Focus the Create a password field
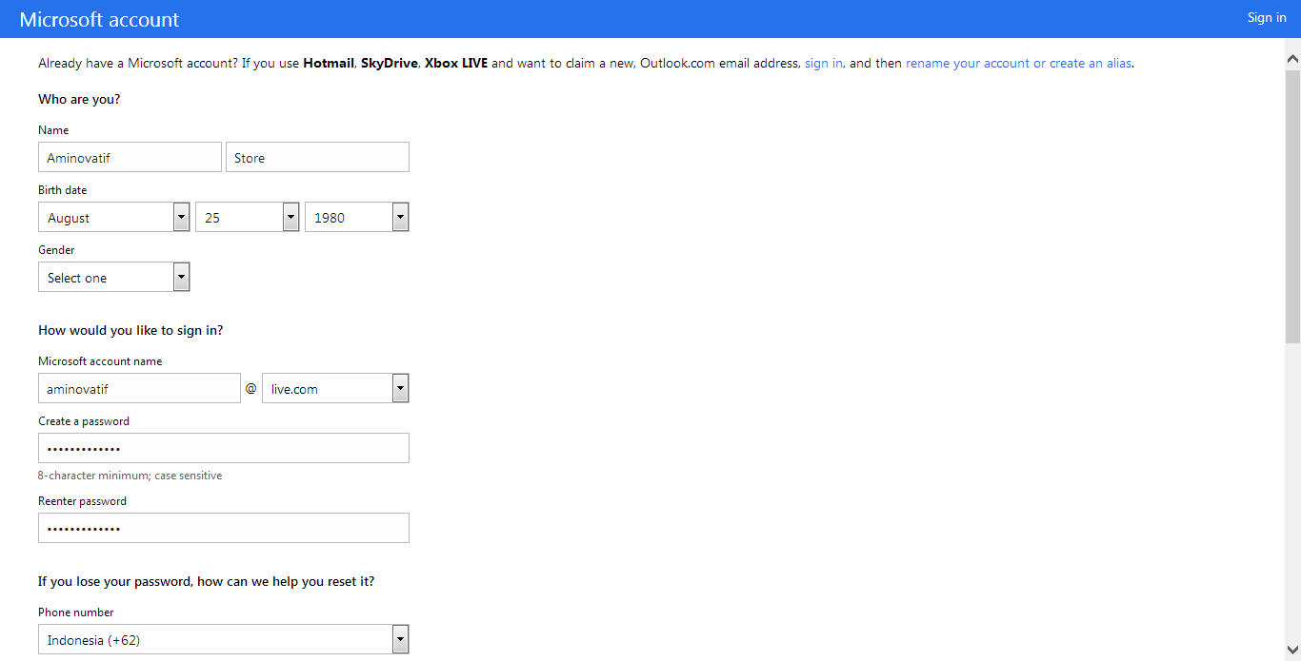The width and height of the screenshot is (1301, 661). (224, 448)
